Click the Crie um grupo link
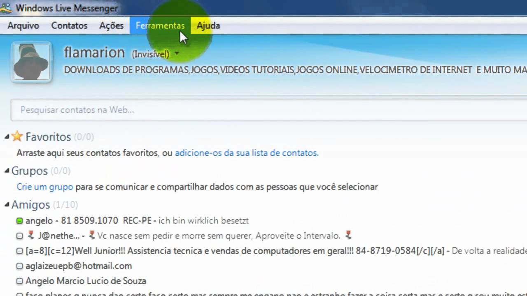 tap(45, 187)
